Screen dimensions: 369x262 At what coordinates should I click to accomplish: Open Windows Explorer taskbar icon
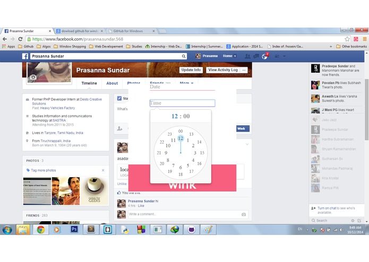coord(23,229)
